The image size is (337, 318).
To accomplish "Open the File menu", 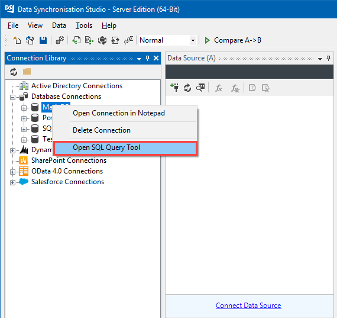I will tap(13, 25).
